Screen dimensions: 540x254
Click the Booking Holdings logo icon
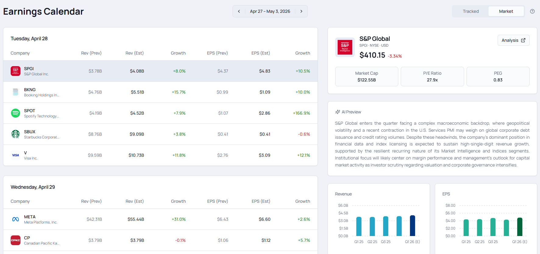point(16,92)
